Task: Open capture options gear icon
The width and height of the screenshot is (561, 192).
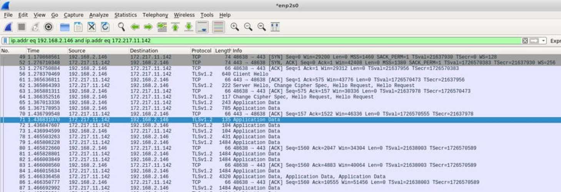Action: [48, 27]
